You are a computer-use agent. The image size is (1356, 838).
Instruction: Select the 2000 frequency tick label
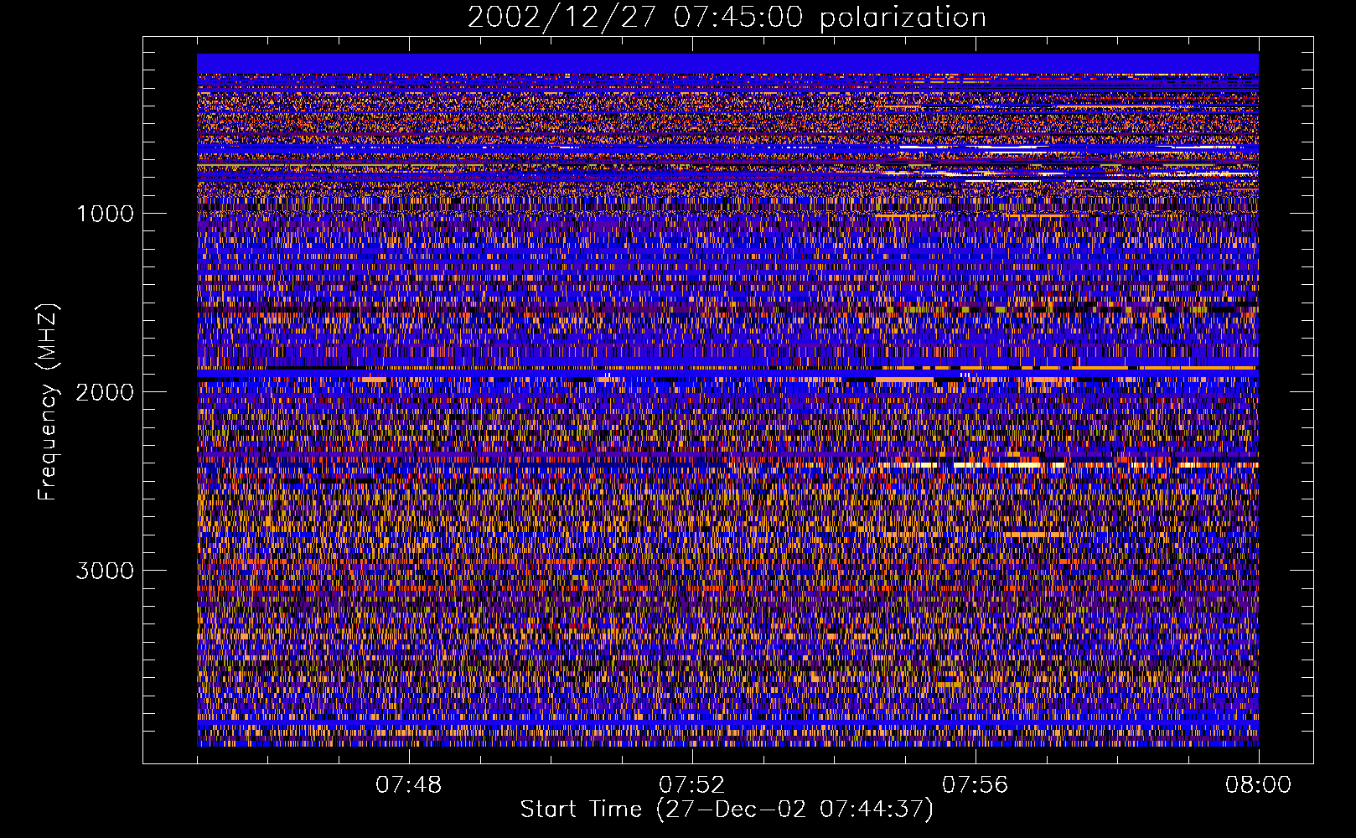105,392
